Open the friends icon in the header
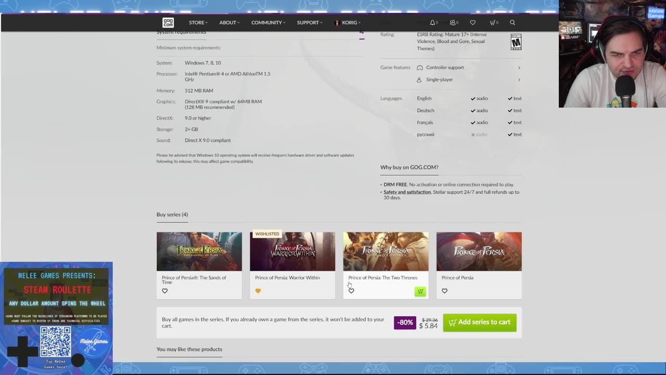The height and width of the screenshot is (375, 666). coord(454,22)
